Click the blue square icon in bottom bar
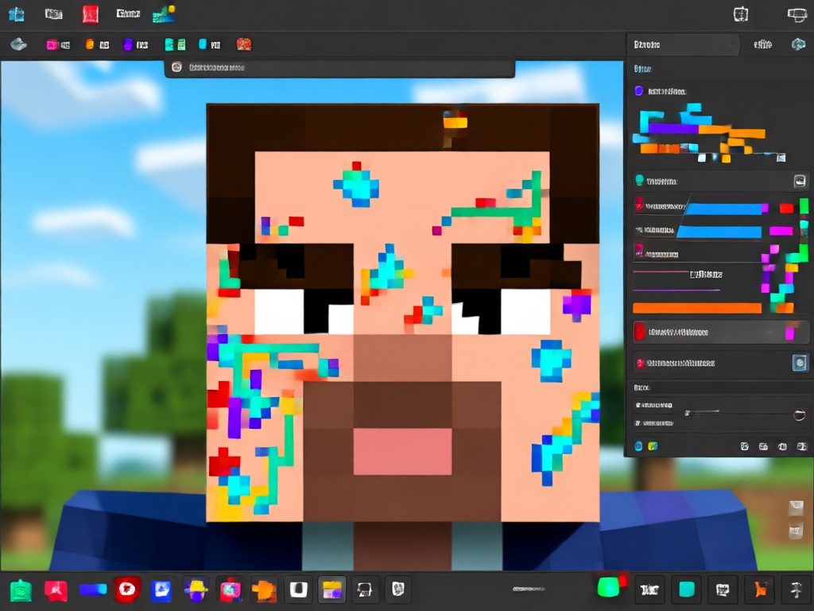Screen dimensions: 814x611 coord(161,590)
